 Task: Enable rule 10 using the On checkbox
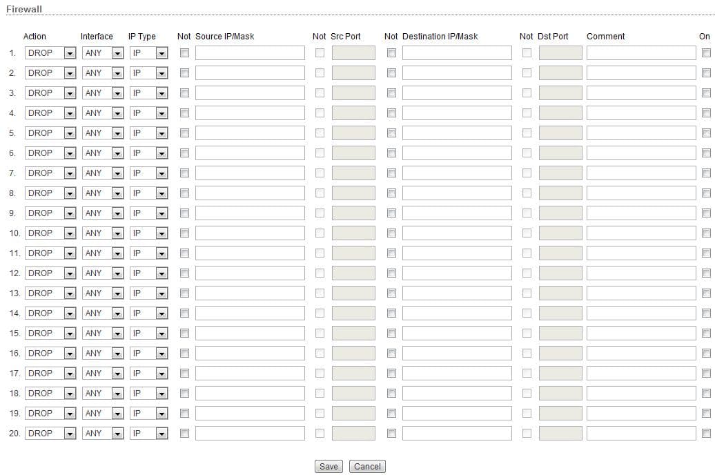pos(706,233)
